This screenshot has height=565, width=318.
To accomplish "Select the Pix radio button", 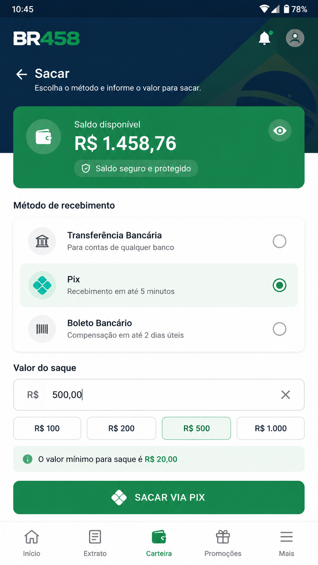I will [x=279, y=285].
